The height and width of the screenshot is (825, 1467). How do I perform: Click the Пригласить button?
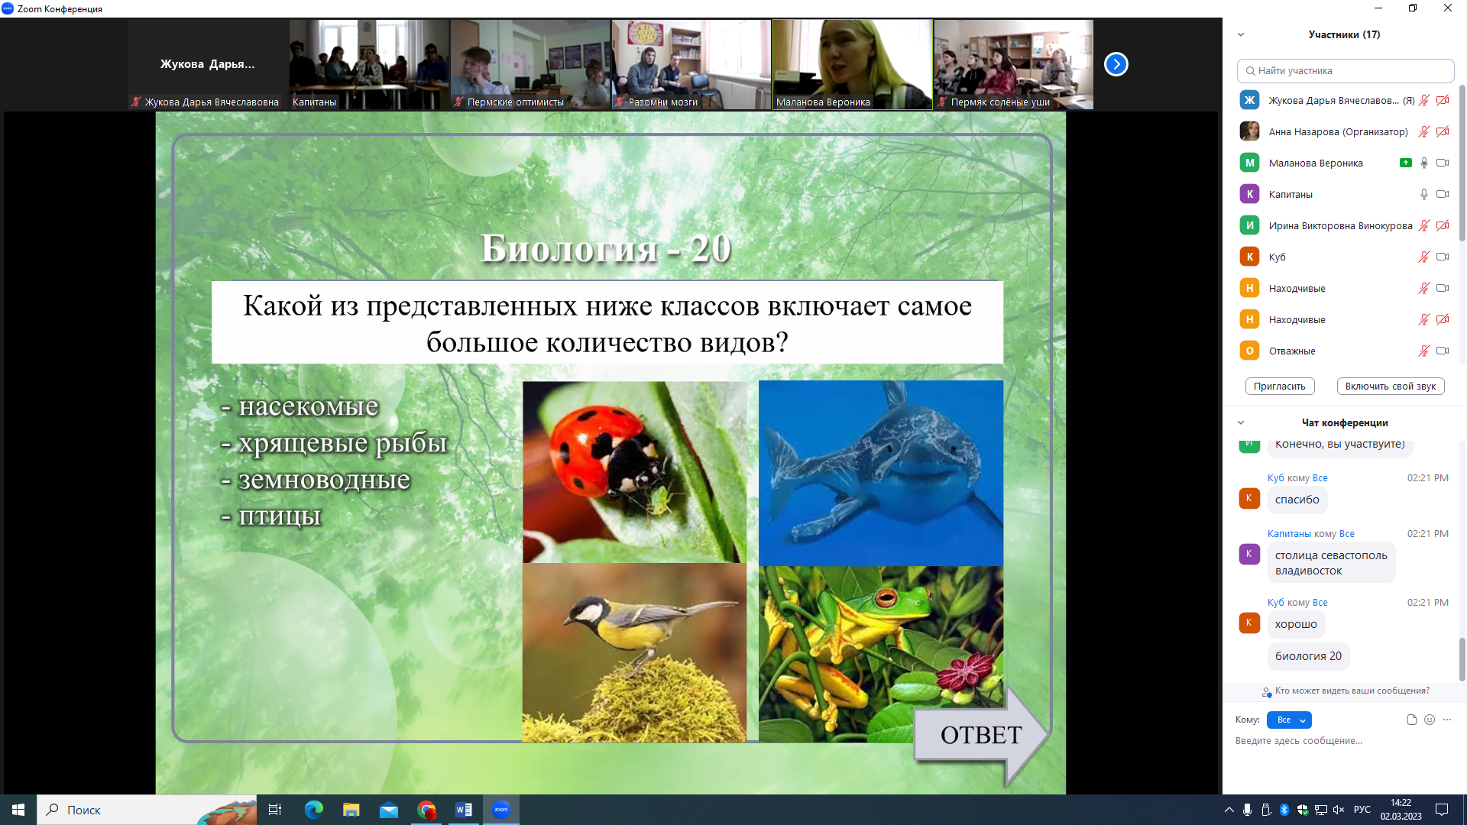(1280, 387)
